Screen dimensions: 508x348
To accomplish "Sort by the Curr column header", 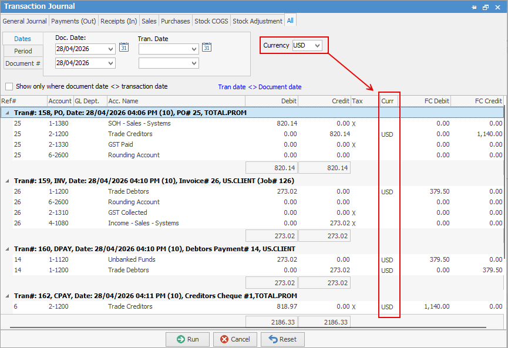I will [388, 101].
